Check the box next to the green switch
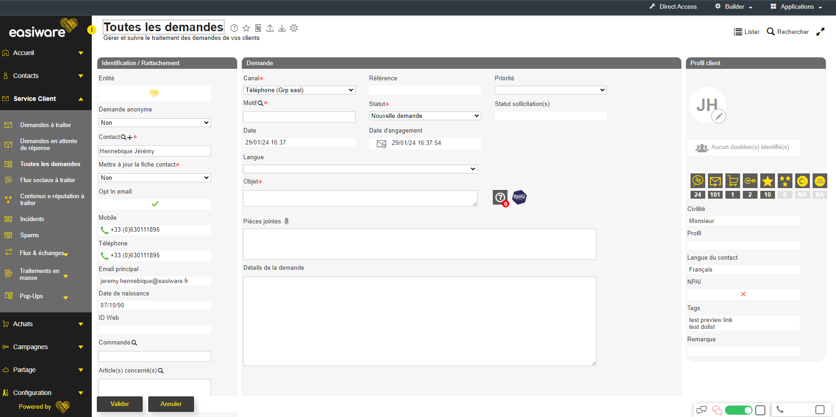 pos(760,410)
